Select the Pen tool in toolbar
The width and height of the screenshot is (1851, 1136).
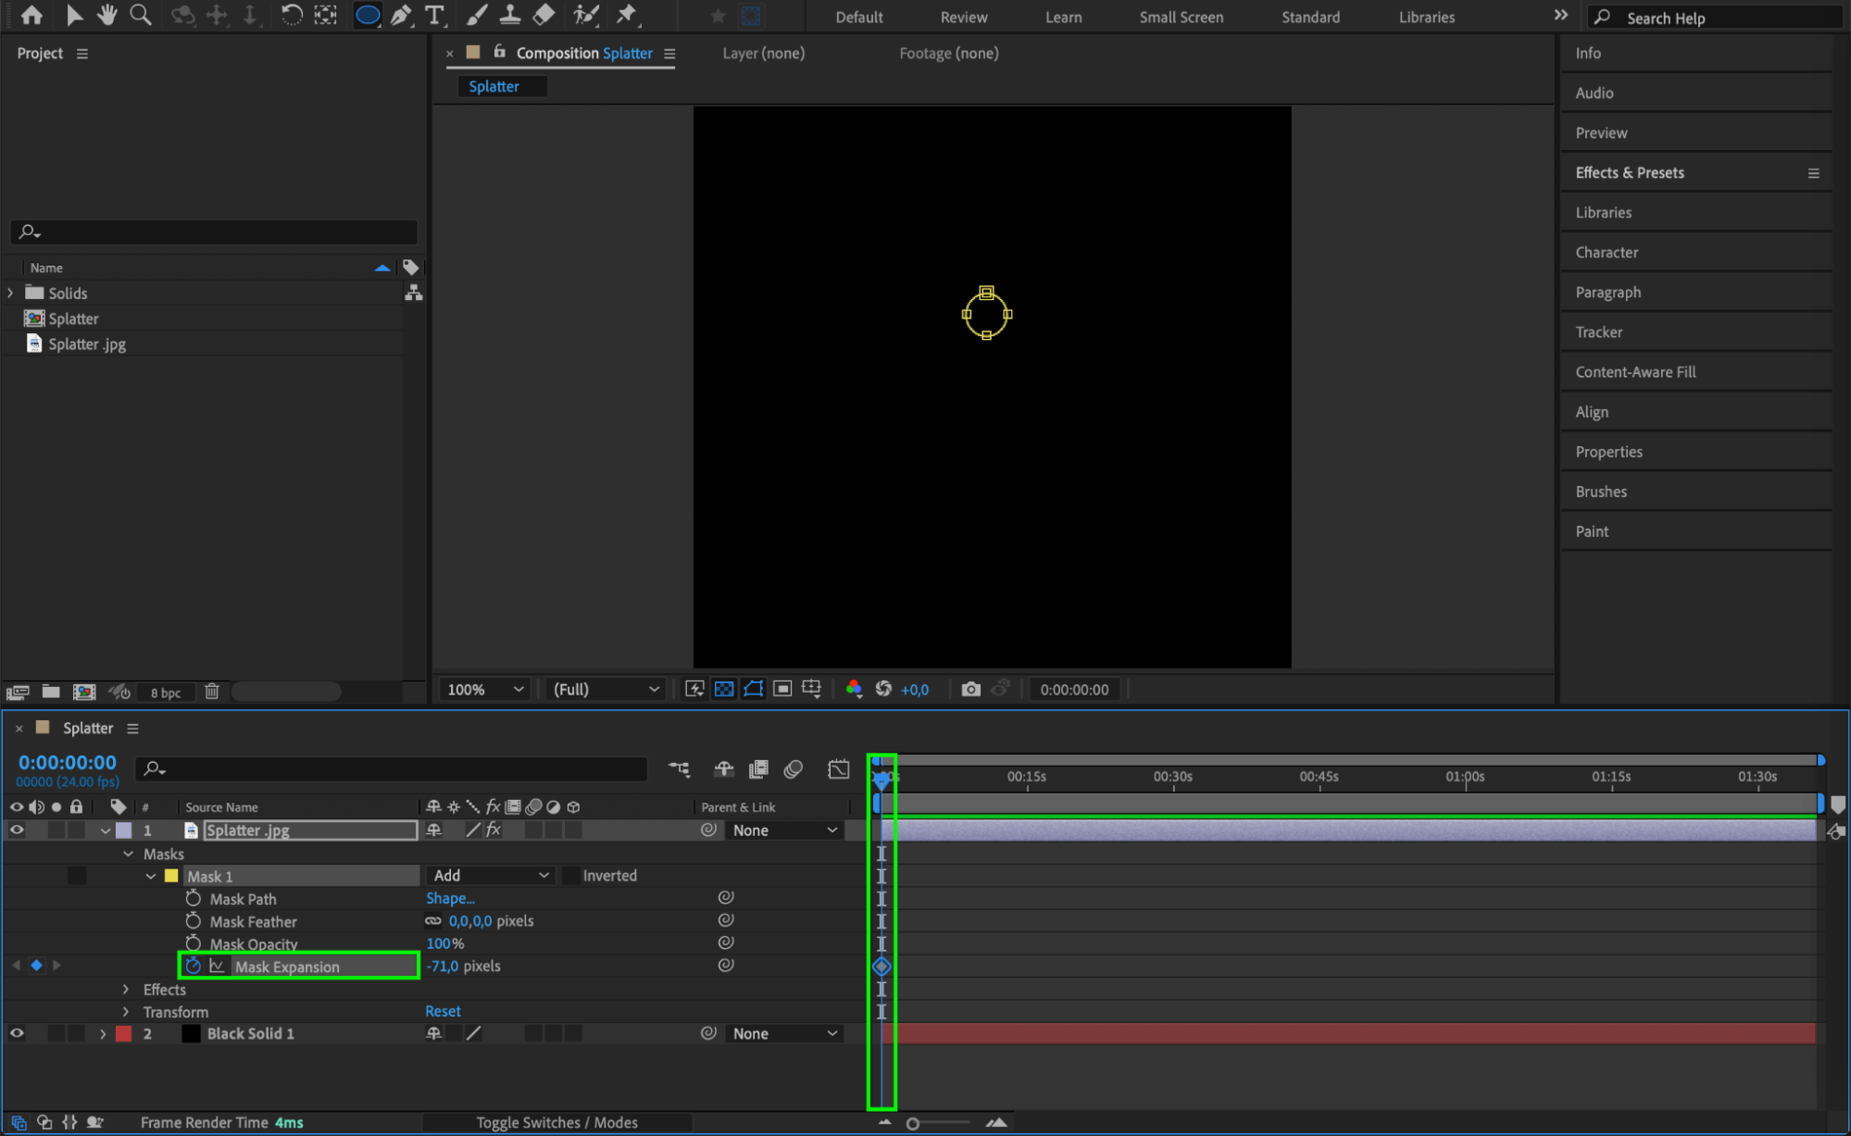pos(401,15)
